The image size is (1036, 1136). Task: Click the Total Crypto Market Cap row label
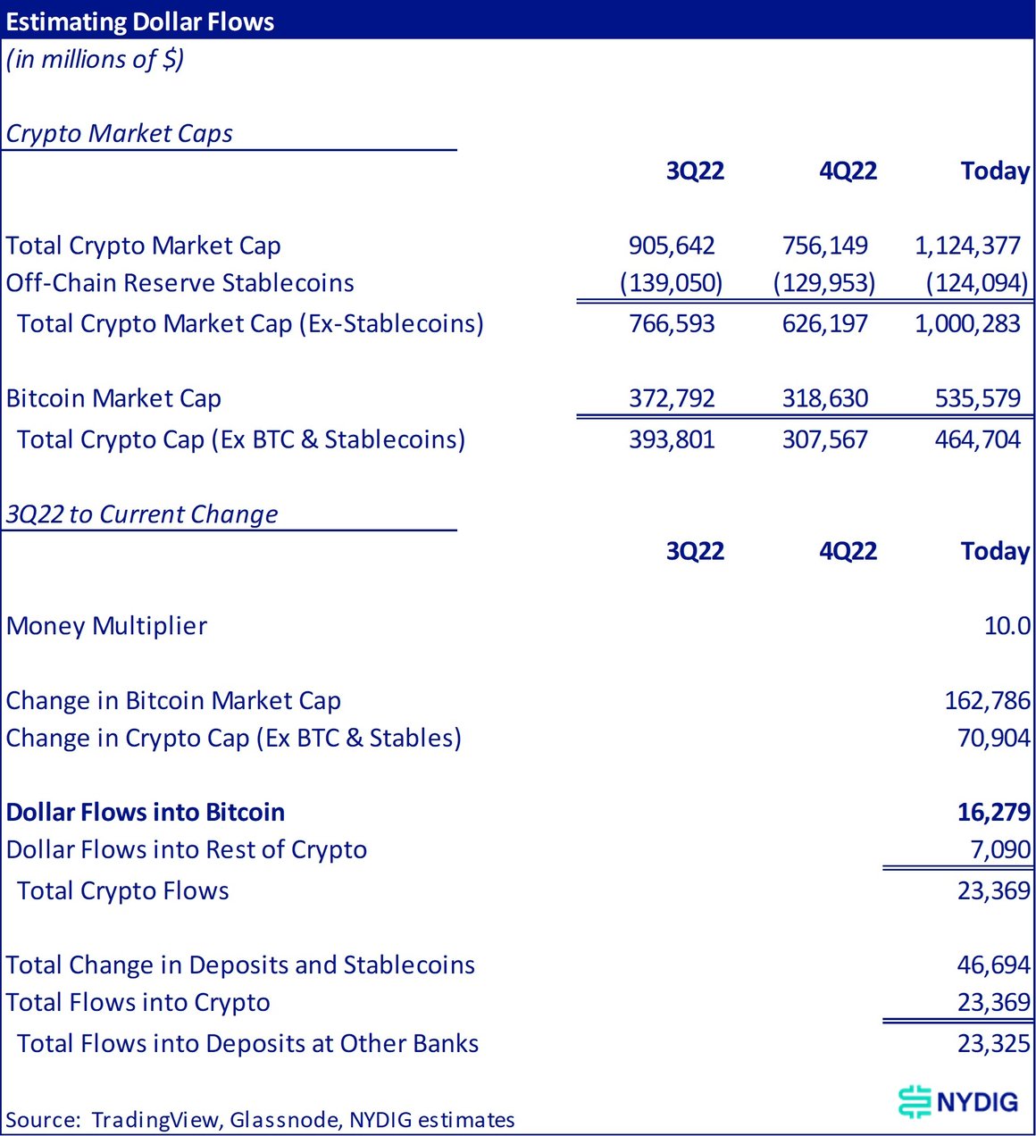click(143, 246)
